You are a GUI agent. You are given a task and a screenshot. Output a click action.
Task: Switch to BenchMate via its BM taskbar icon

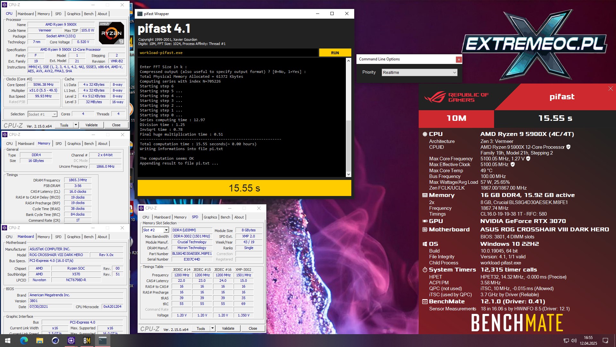pyautogui.click(x=87, y=340)
